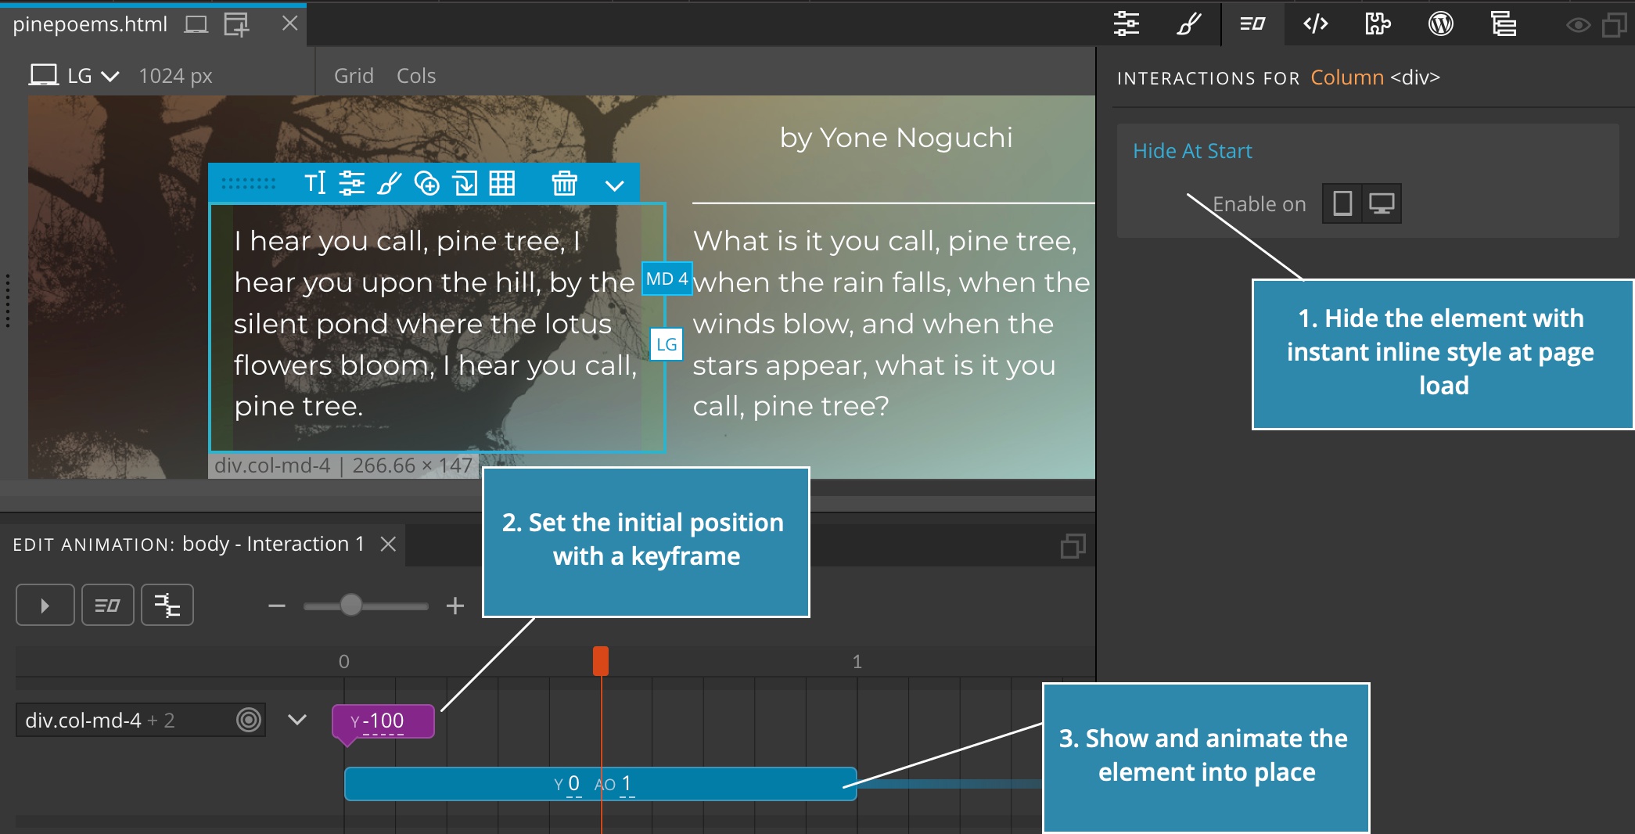Open the LG page size dropdown

click(x=74, y=76)
